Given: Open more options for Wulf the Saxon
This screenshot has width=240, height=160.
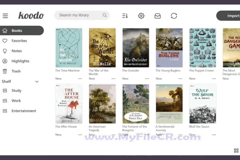Looking at the screenshot, I should point(214,135).
